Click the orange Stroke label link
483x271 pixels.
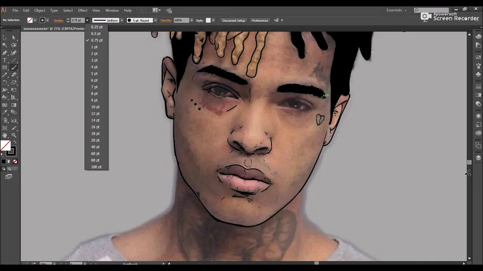click(x=58, y=20)
